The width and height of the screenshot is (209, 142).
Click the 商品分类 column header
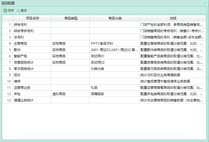coord(115,18)
